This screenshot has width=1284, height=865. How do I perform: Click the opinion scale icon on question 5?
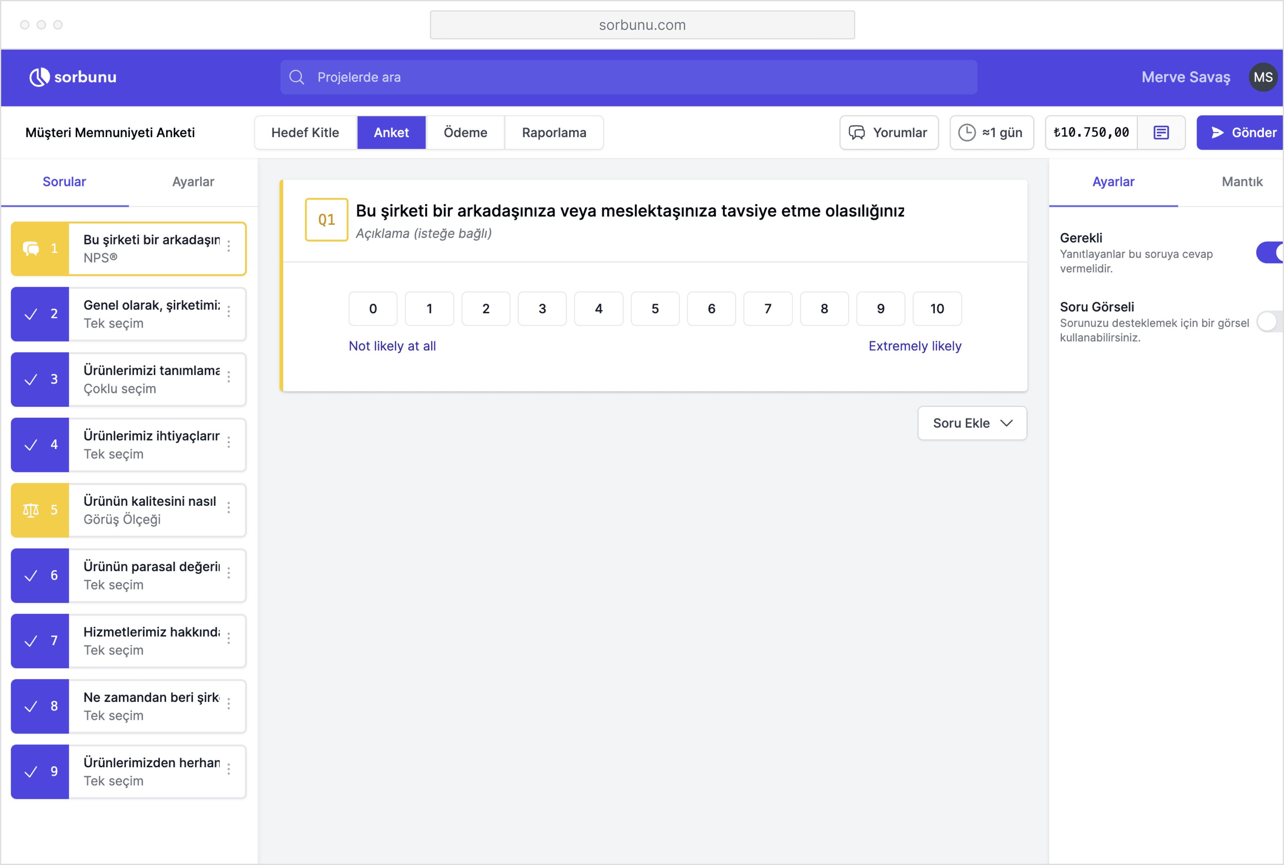pyautogui.click(x=31, y=510)
